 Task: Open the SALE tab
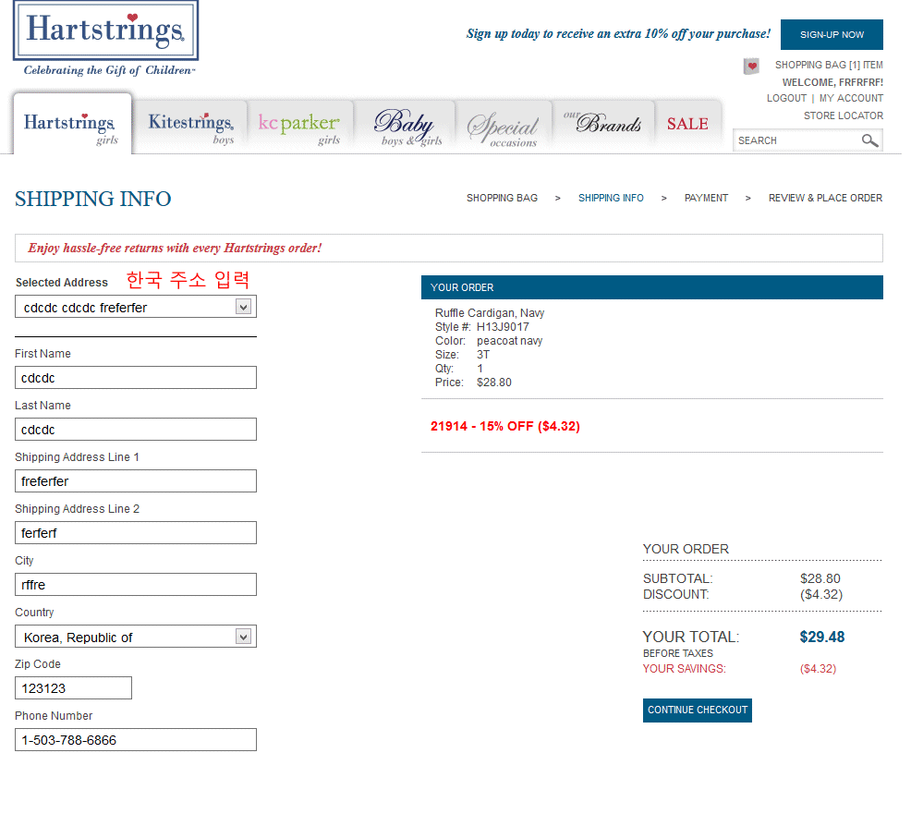[x=687, y=125]
